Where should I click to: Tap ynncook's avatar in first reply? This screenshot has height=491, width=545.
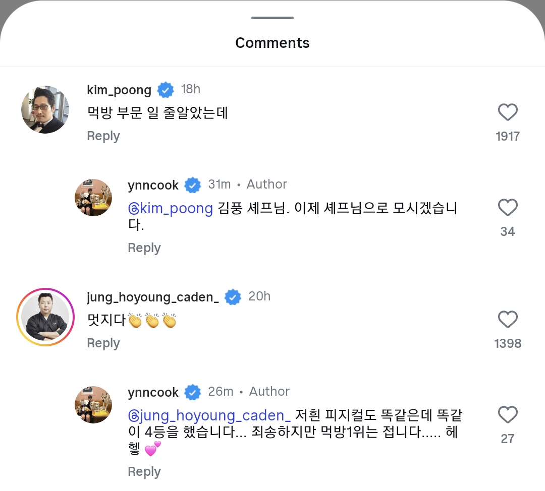pyautogui.click(x=93, y=198)
